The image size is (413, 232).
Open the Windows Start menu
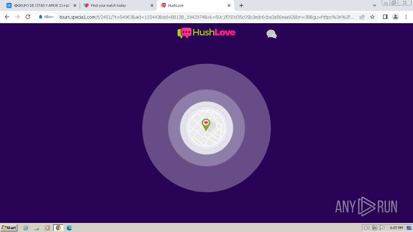(9, 228)
